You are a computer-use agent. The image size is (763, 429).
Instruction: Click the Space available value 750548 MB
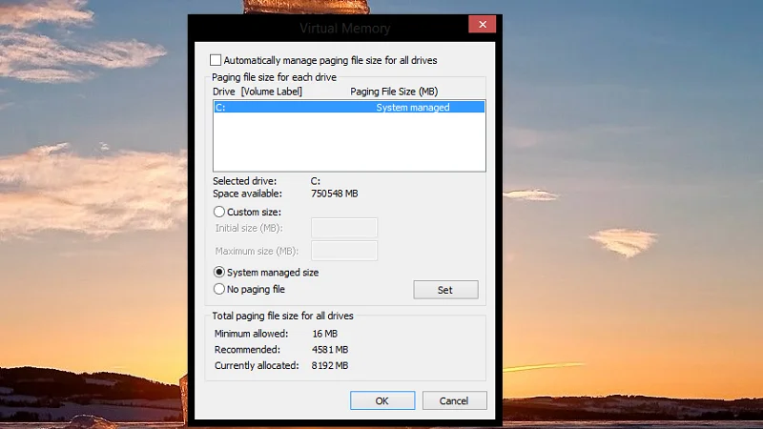click(x=335, y=194)
